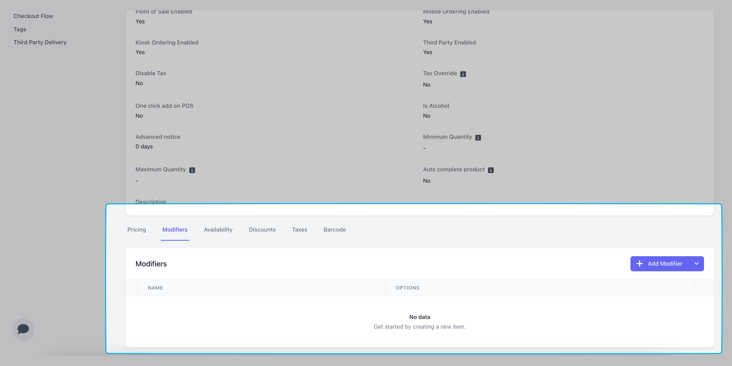Open Tags in the sidebar
This screenshot has width=732, height=366.
coord(20,29)
